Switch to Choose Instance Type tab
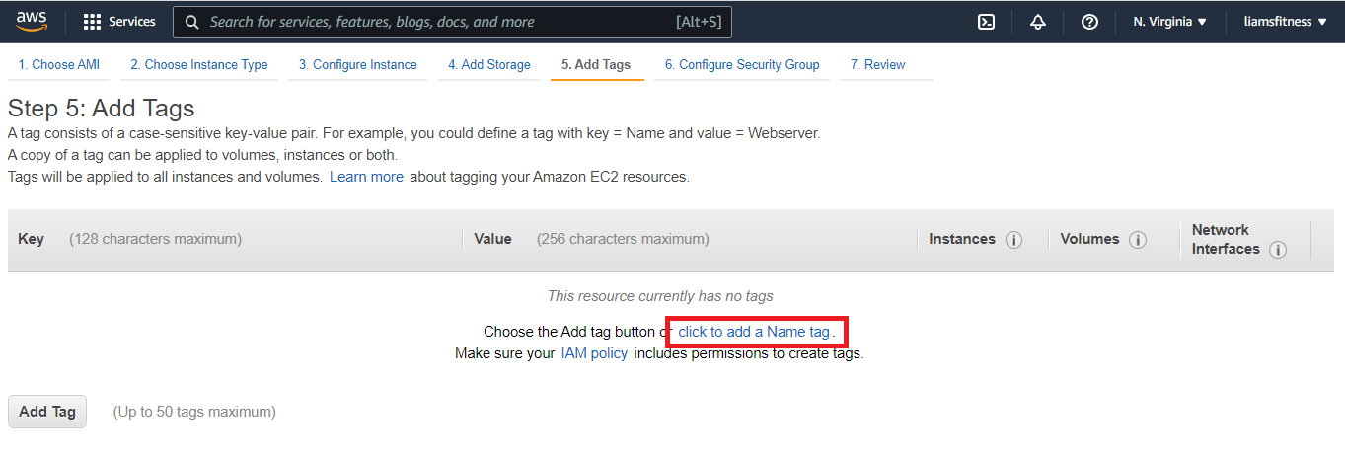The width and height of the screenshot is (1345, 459). 199,65
